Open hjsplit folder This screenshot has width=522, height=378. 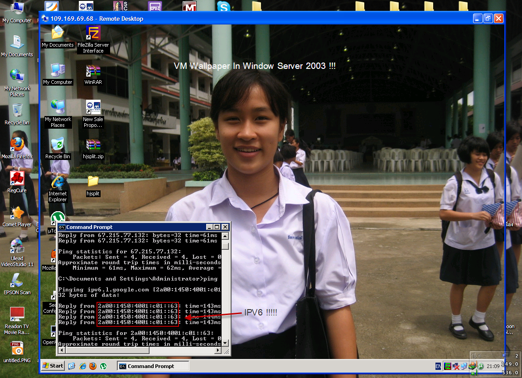(x=93, y=185)
